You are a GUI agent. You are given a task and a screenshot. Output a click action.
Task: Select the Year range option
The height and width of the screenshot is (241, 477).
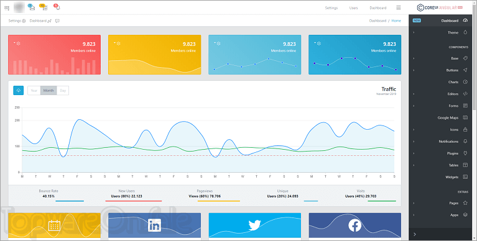click(x=34, y=91)
